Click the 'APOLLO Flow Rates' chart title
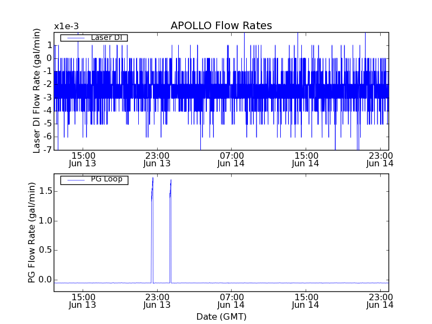432x324 pixels. tap(221, 25)
